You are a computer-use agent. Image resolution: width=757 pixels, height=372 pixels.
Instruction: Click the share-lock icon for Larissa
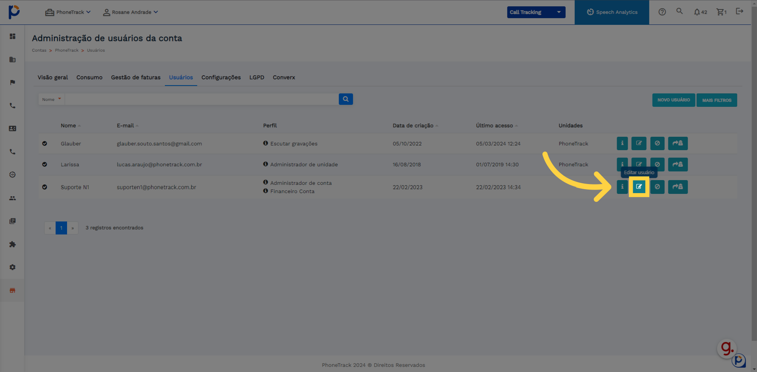[678, 164]
